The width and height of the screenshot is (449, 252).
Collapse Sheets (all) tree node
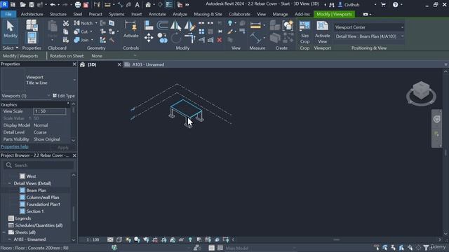4,232
